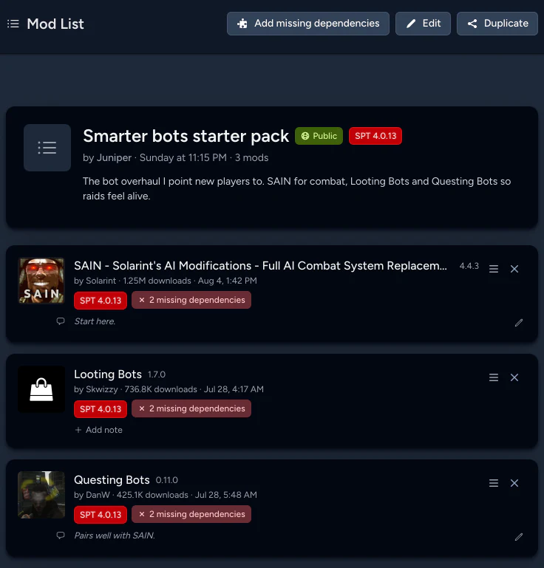Duplicate this mod list
Image resolution: width=544 pixels, height=568 pixels.
pyautogui.click(x=497, y=24)
